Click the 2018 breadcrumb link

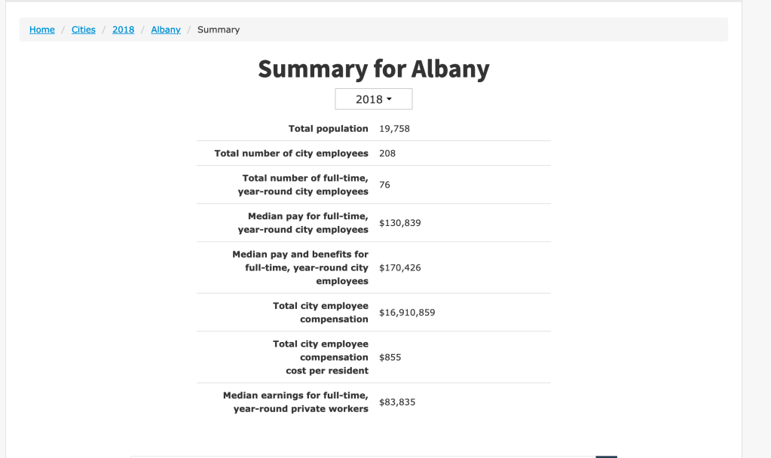coord(123,29)
